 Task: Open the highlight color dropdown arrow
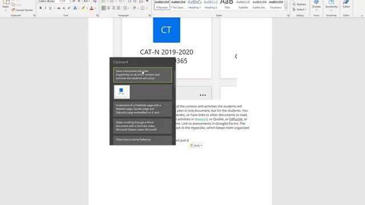87,8
